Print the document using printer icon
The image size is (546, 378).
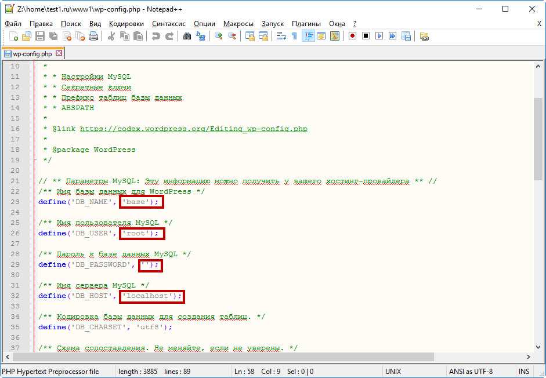[93, 36]
